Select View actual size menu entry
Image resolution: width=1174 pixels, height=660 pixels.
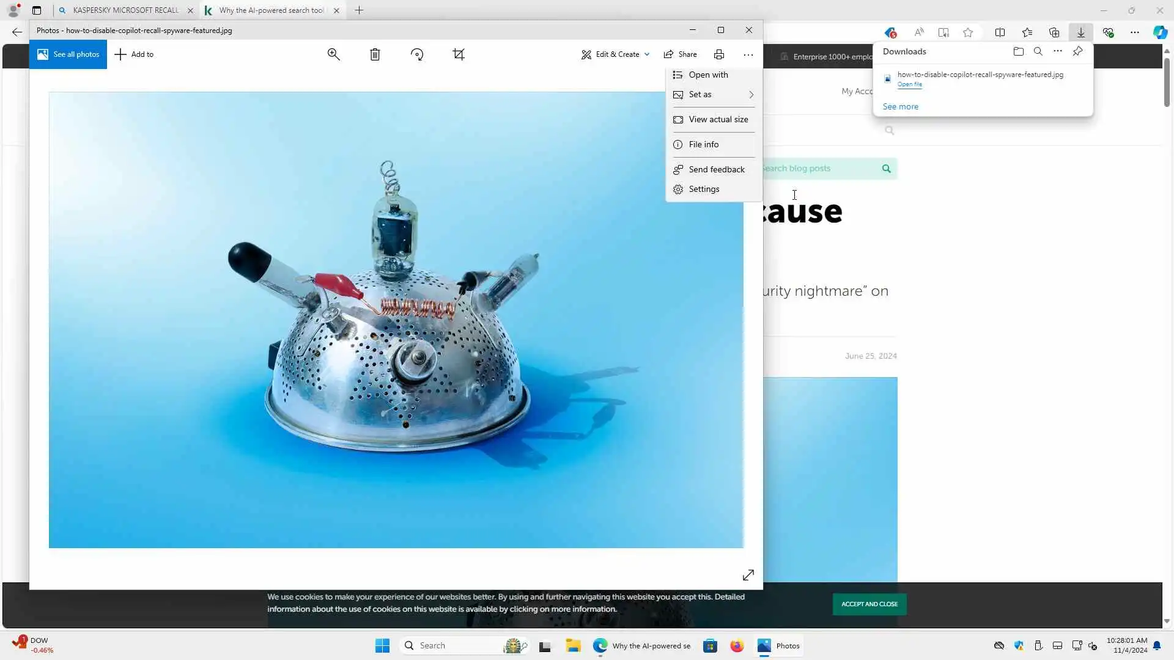click(x=718, y=119)
